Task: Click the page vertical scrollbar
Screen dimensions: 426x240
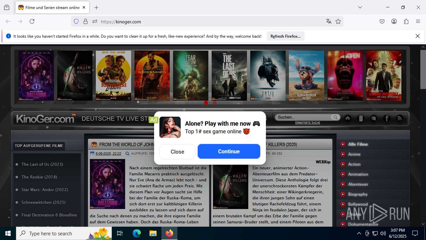Action: [423, 69]
